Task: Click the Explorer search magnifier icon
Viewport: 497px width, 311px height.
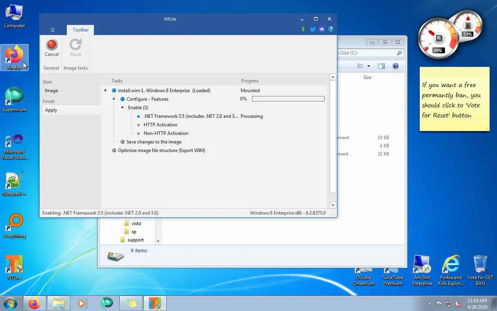Action: pyautogui.click(x=399, y=53)
